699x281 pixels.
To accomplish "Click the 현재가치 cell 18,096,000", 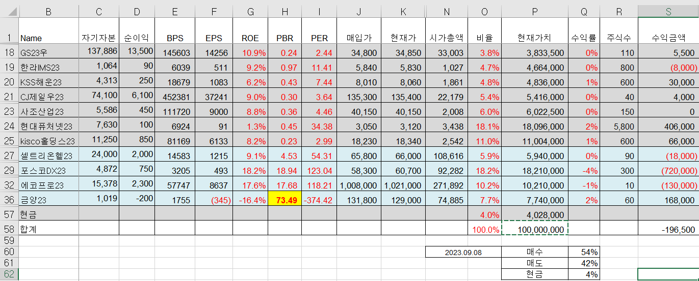I will 535,126.
